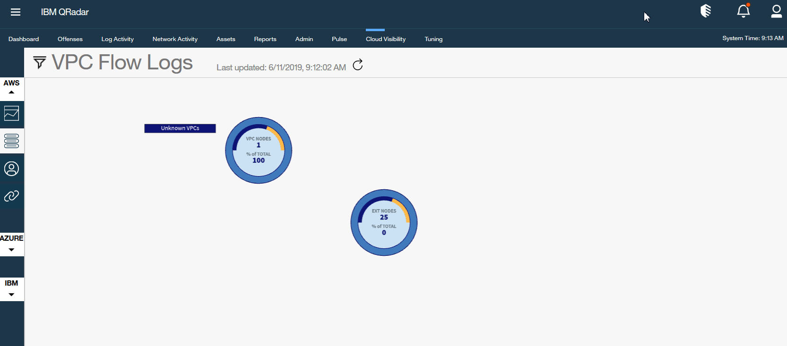The image size is (787, 346).
Task: Open the shield security icon
Action: 706,11
